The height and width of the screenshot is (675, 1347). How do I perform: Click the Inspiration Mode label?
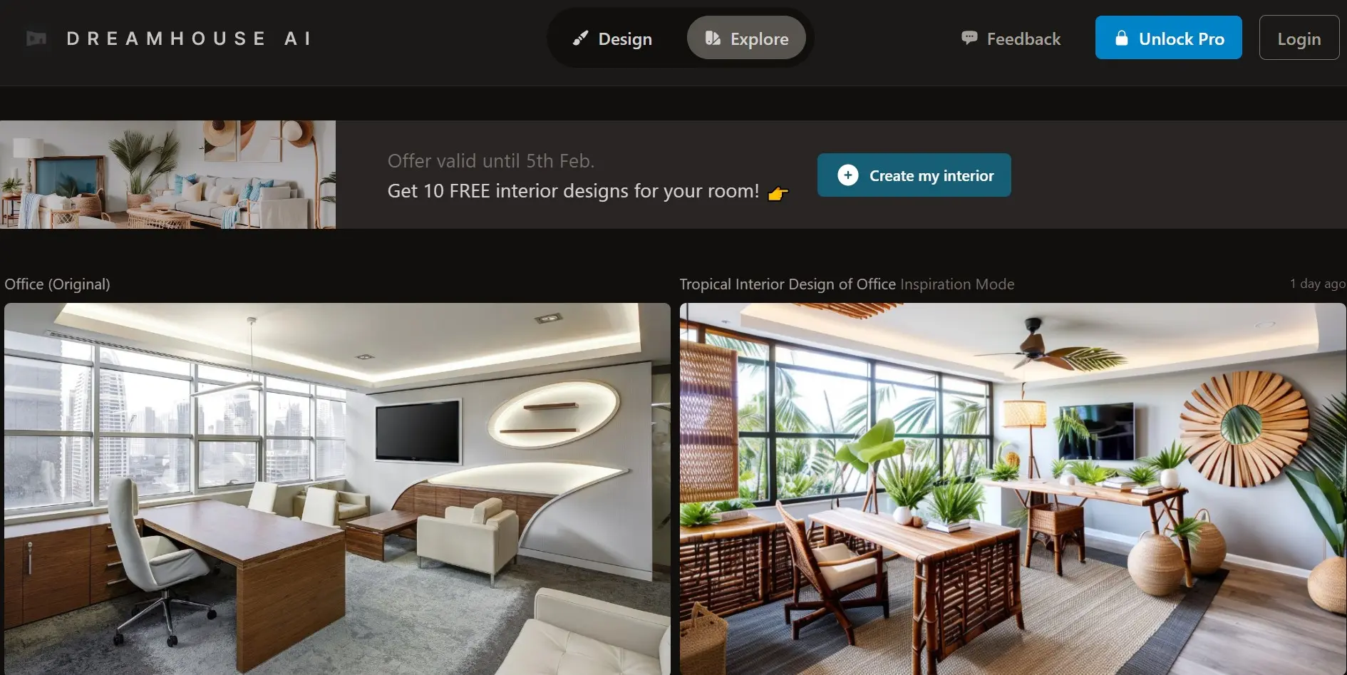(x=957, y=284)
